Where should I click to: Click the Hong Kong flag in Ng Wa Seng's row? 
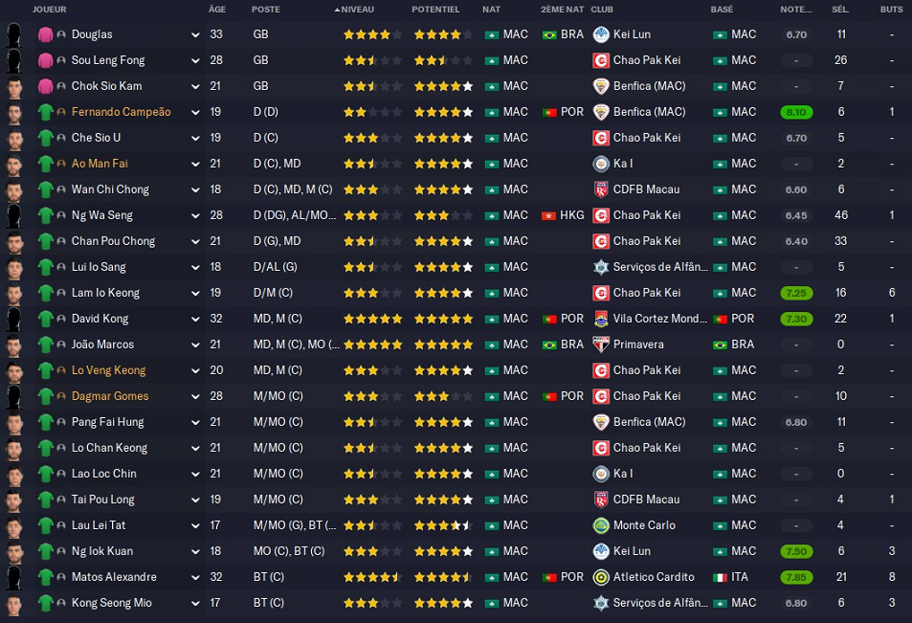pos(548,215)
